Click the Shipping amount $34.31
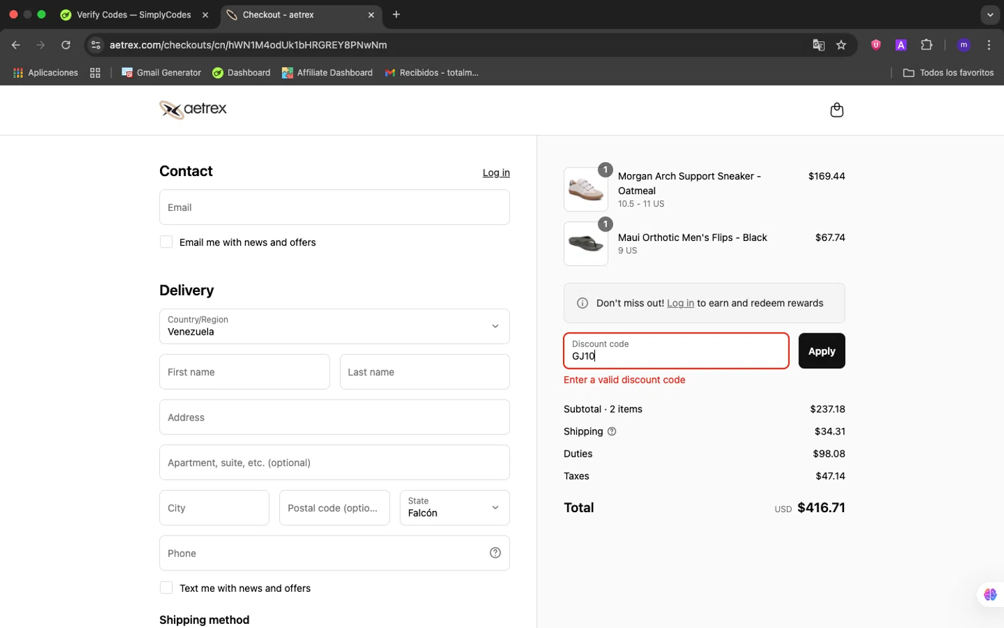1004x628 pixels. [830, 432]
